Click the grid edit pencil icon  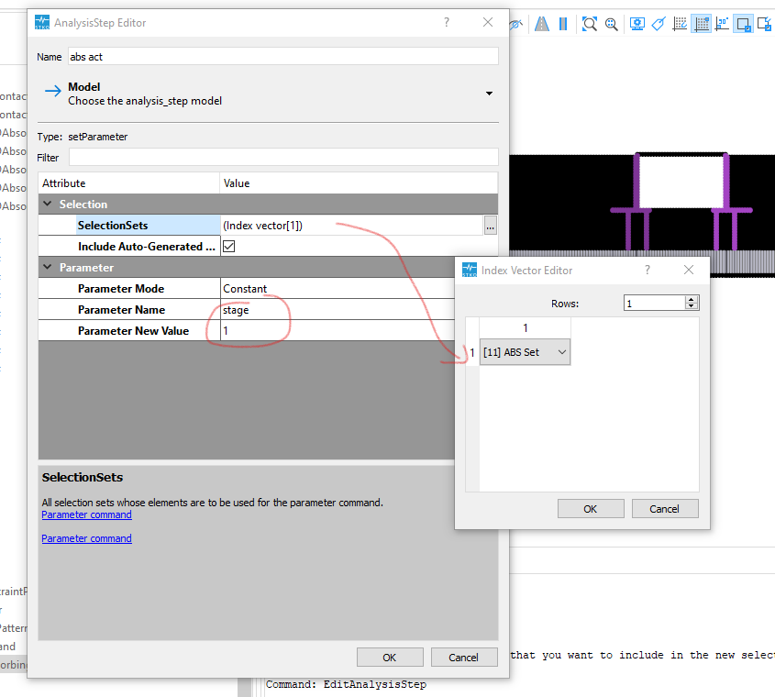tap(681, 24)
